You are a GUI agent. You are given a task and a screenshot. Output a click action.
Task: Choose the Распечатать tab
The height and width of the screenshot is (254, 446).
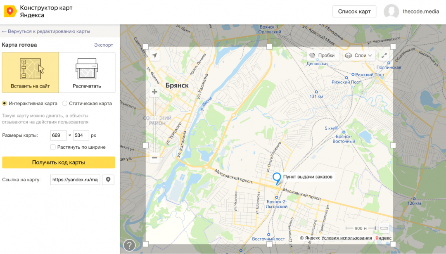click(87, 72)
